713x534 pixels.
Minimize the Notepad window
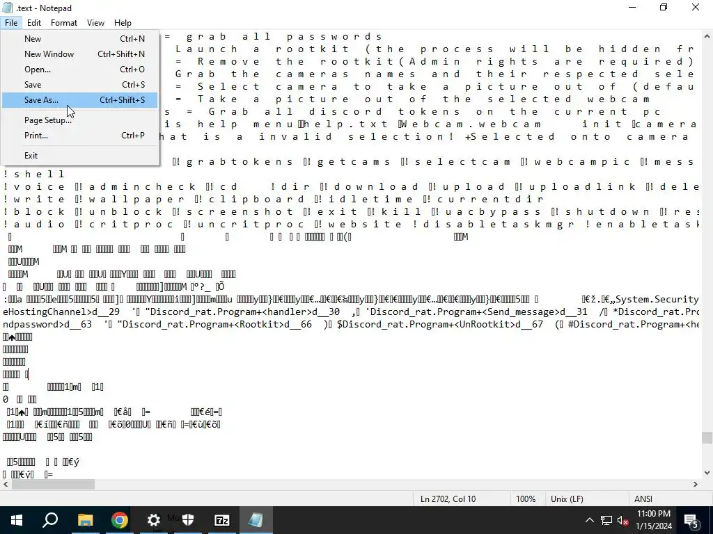pos(632,8)
